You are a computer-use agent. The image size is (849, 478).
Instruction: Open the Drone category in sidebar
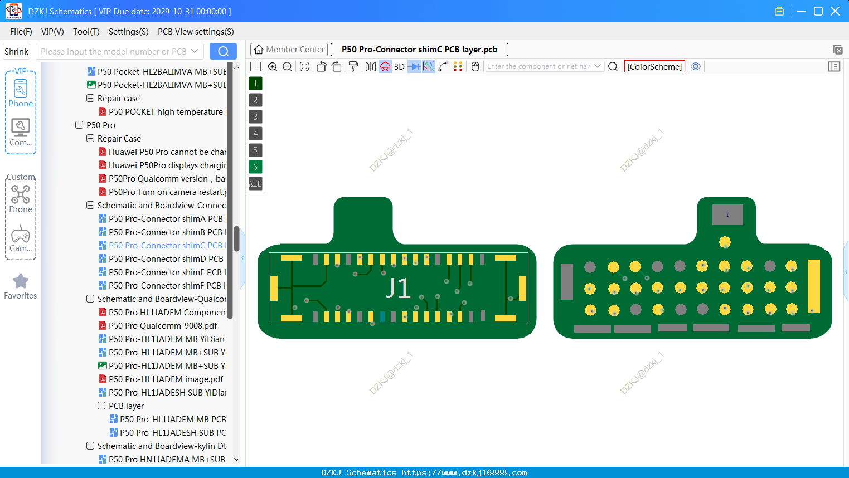coord(21,199)
